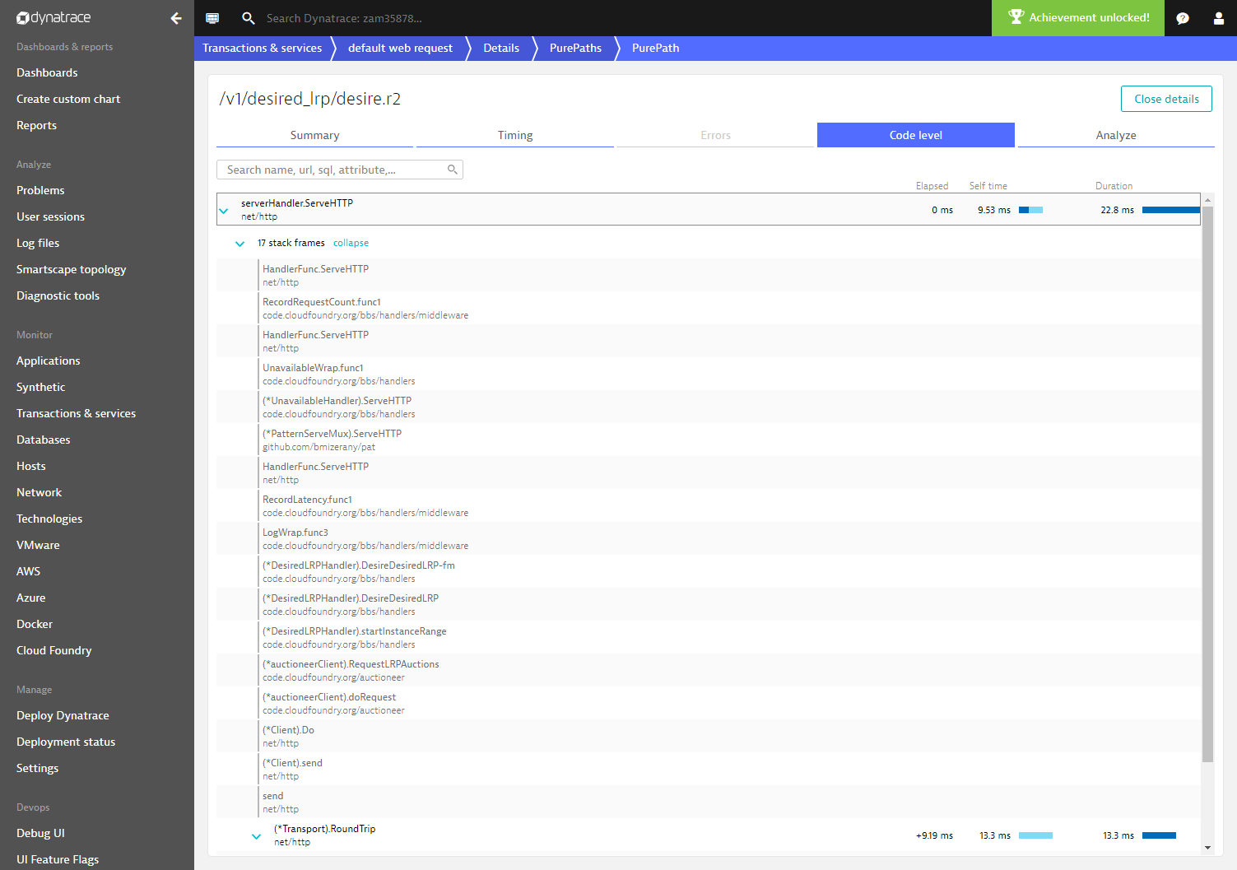Open Network in sidebar
This screenshot has height=870, width=1237.
39,492
